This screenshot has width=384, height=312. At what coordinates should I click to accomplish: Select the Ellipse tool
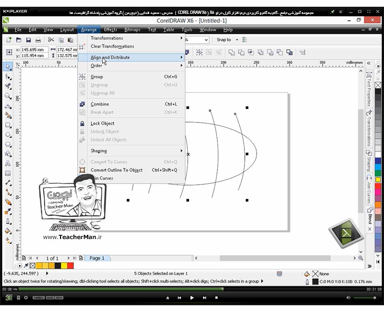pyautogui.click(x=8, y=135)
